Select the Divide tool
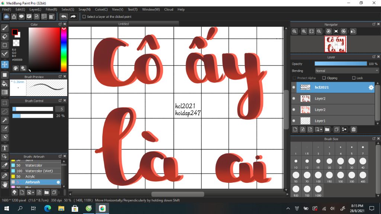The height and width of the screenshot is (214, 381). 4,165
